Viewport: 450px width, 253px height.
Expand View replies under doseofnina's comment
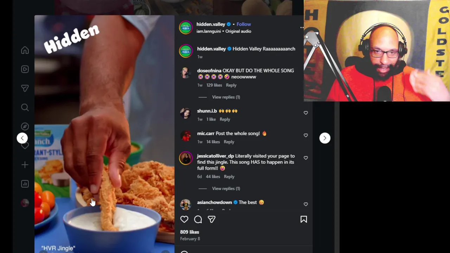tap(226, 97)
